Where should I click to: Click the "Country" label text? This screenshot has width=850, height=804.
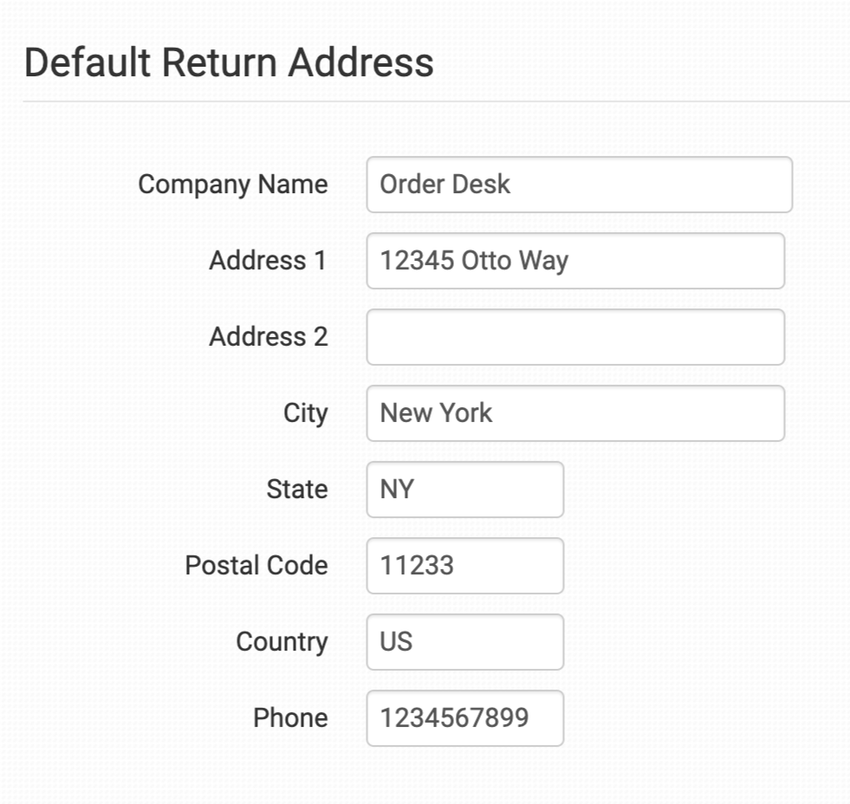[282, 642]
